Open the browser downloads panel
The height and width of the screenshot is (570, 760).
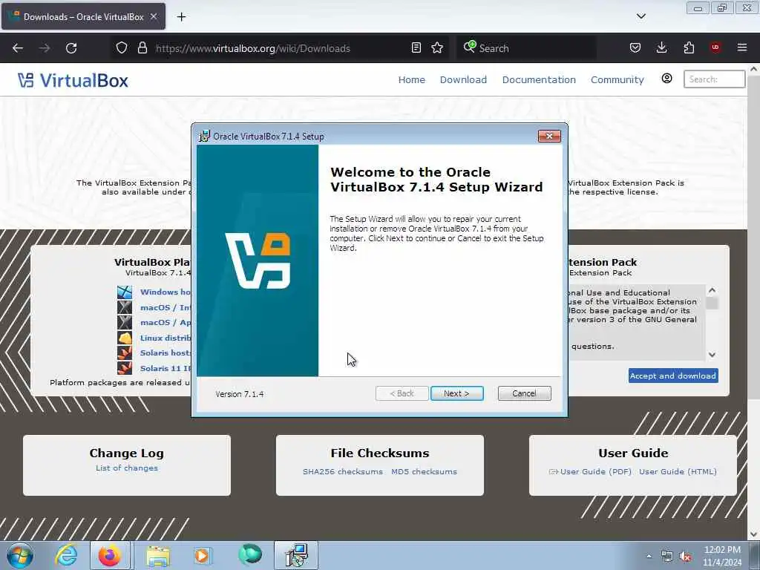pyautogui.click(x=661, y=47)
